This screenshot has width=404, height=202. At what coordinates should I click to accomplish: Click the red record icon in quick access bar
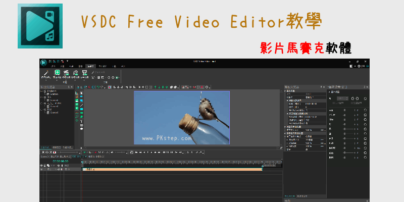[x=63, y=61]
